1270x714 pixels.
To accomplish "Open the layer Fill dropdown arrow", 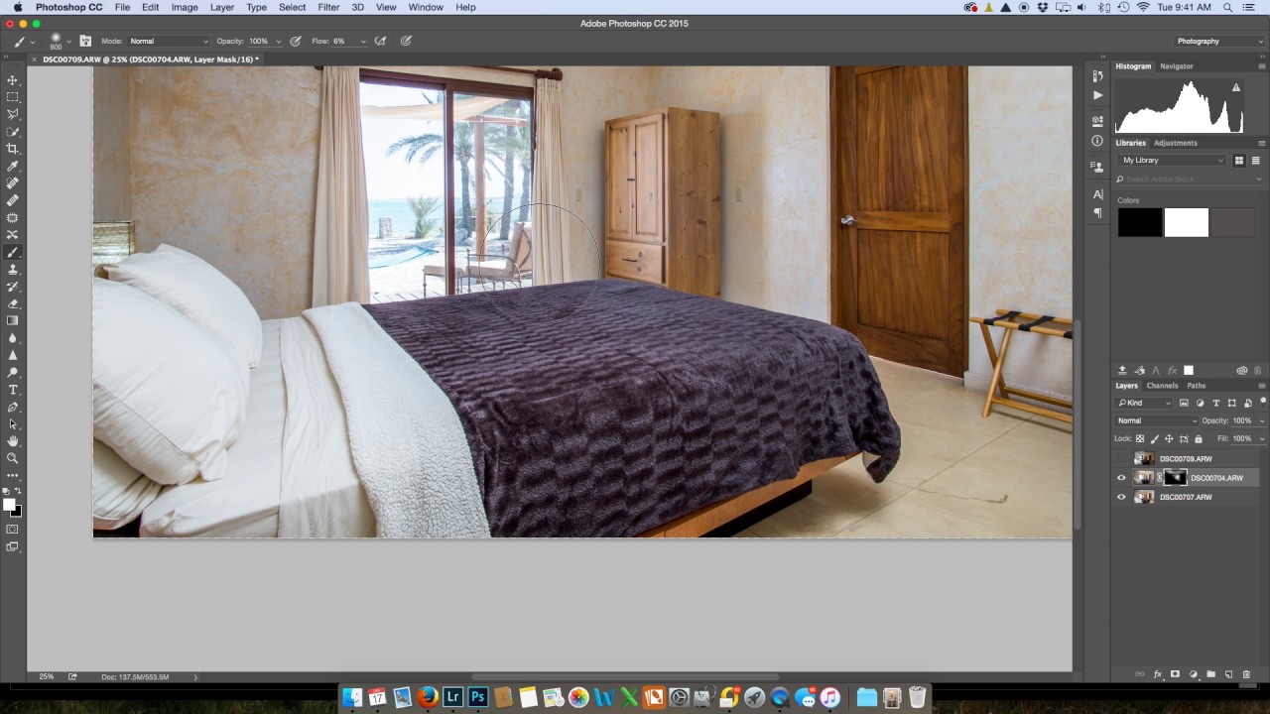I will pyautogui.click(x=1262, y=438).
